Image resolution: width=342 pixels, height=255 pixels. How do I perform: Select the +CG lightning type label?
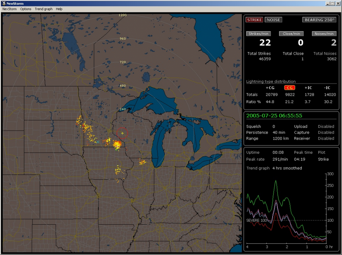point(270,87)
